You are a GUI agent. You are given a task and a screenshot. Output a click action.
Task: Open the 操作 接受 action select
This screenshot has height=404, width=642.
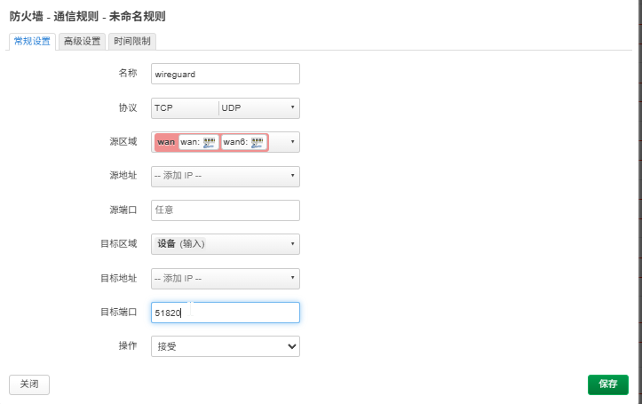(226, 346)
